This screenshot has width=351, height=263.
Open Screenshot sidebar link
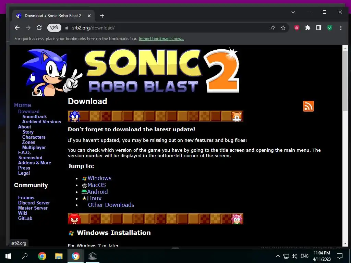pyautogui.click(x=31, y=158)
